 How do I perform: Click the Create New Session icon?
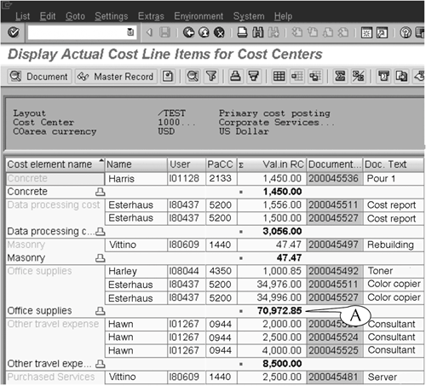coord(366,32)
